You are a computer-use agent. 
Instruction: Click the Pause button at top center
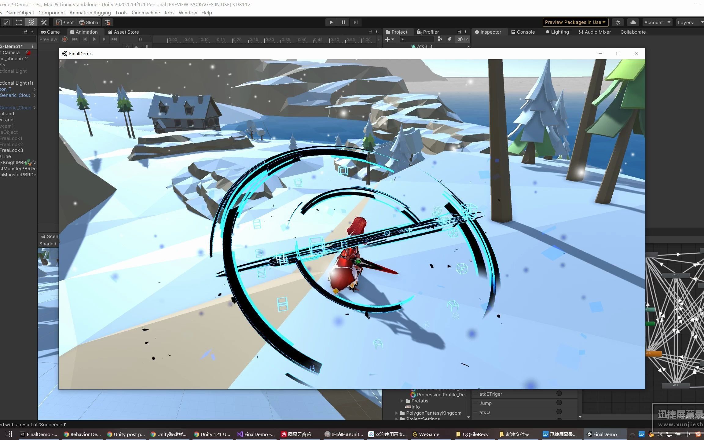[343, 22]
